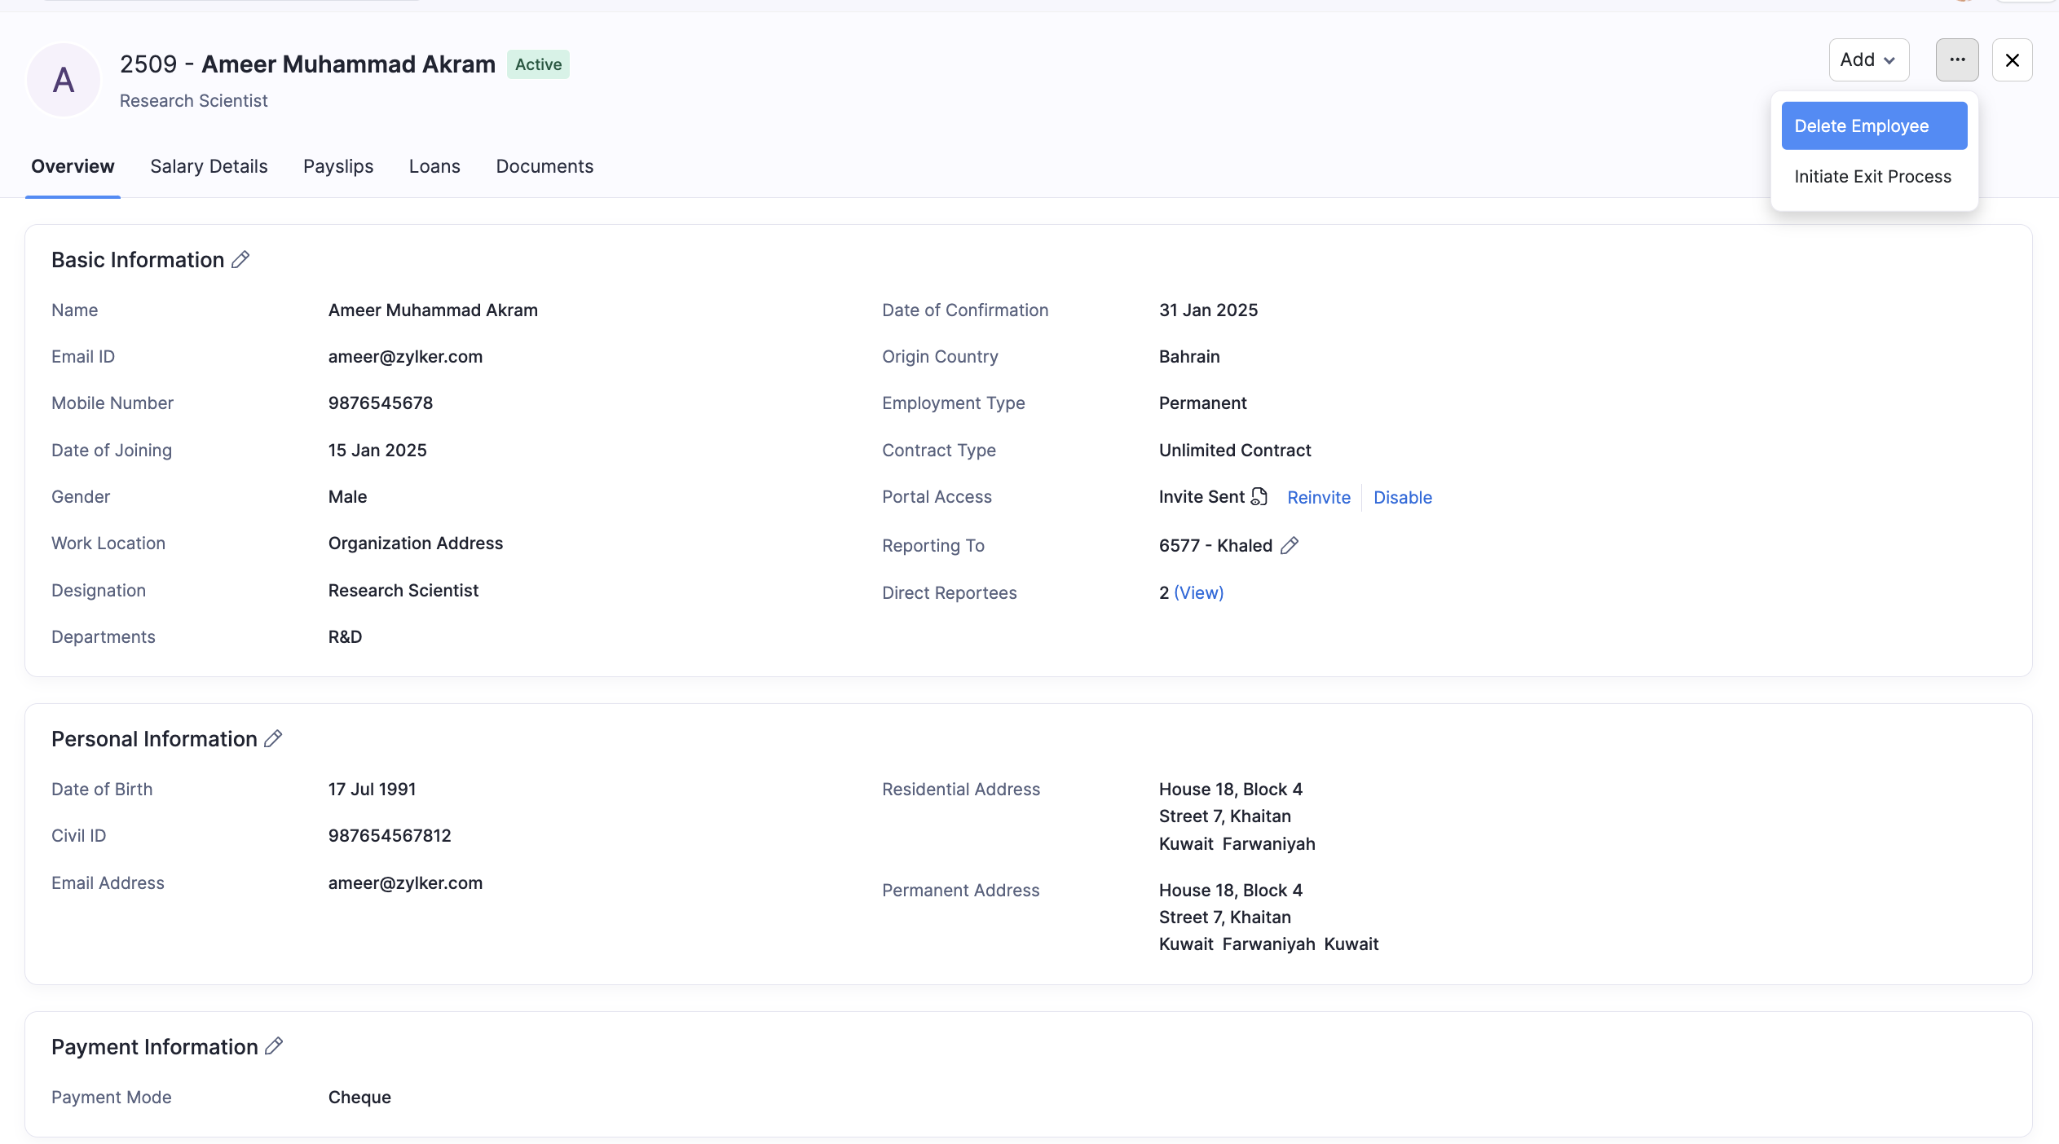
Task: Select the Overview tab
Action: tap(73, 166)
